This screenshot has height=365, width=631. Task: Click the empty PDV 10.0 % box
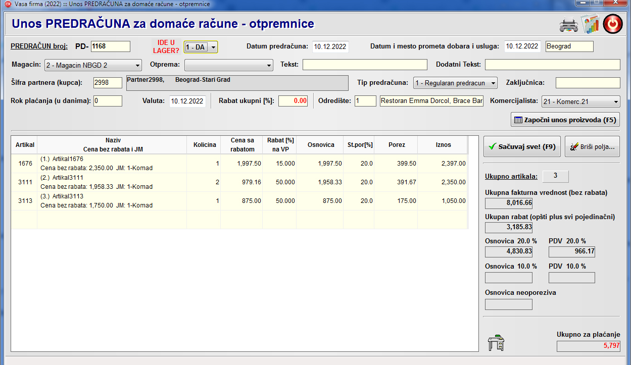click(572, 278)
